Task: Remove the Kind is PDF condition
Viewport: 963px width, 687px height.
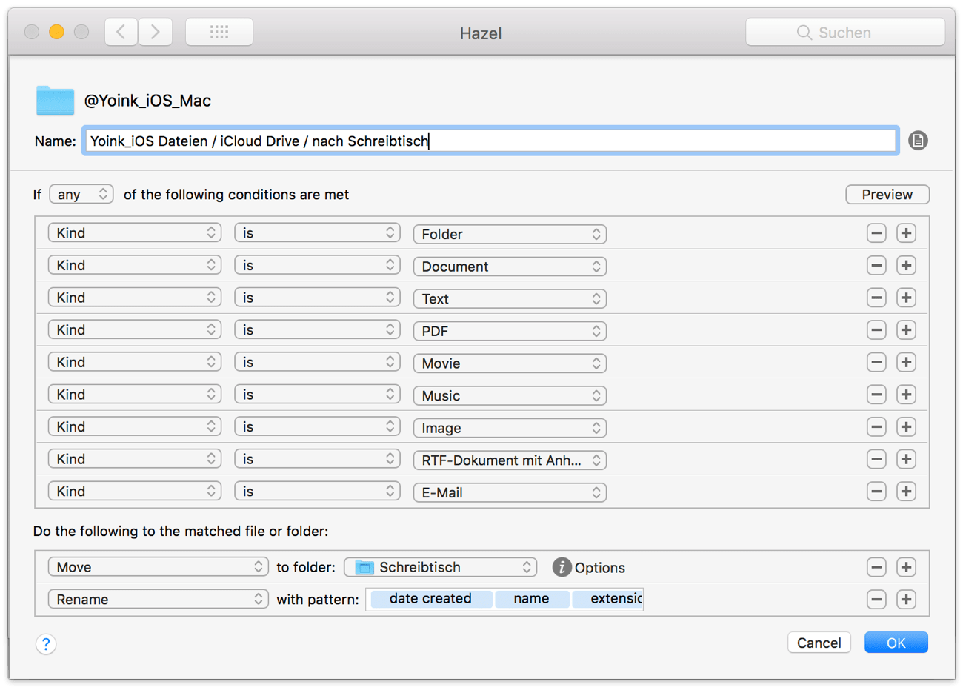Action: (x=876, y=330)
